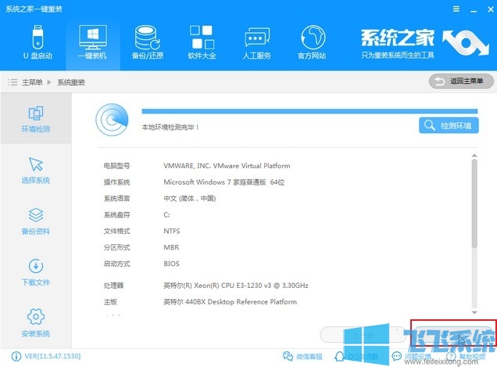Click the version info icon
This screenshot has height=367, width=497.
click(x=16, y=357)
